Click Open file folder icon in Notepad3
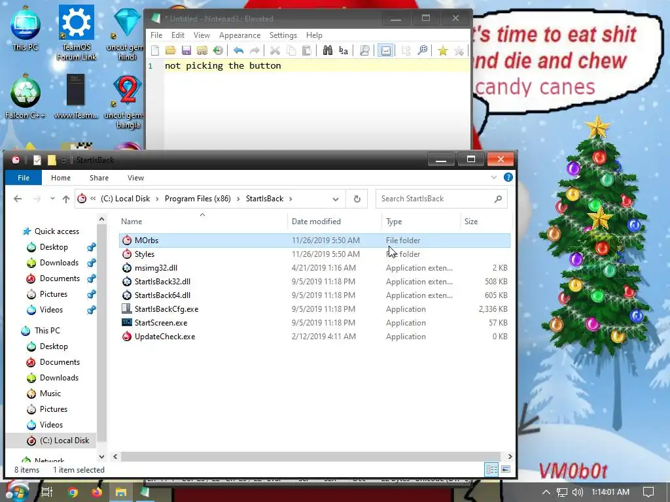670x502 pixels. 171,50
